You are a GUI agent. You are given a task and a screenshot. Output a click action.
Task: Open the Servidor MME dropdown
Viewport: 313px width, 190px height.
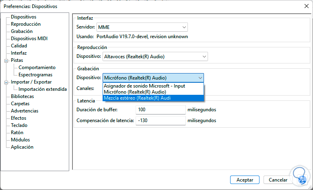coord(184,27)
